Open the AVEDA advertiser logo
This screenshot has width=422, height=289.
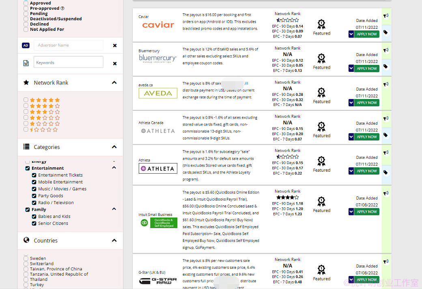(x=158, y=93)
